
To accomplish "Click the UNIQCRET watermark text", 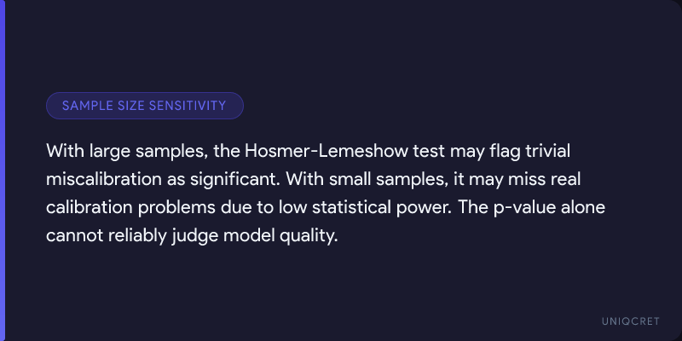I will (x=627, y=320).
